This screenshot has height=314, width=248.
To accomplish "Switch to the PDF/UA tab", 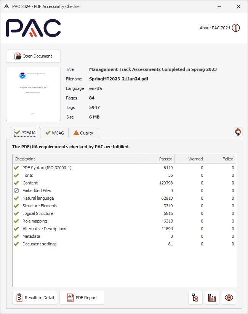I will pos(25,133).
